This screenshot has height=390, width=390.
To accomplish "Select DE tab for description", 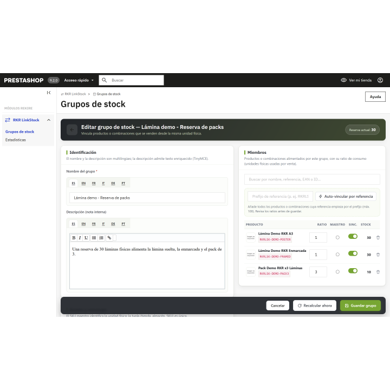I will tap(113, 224).
